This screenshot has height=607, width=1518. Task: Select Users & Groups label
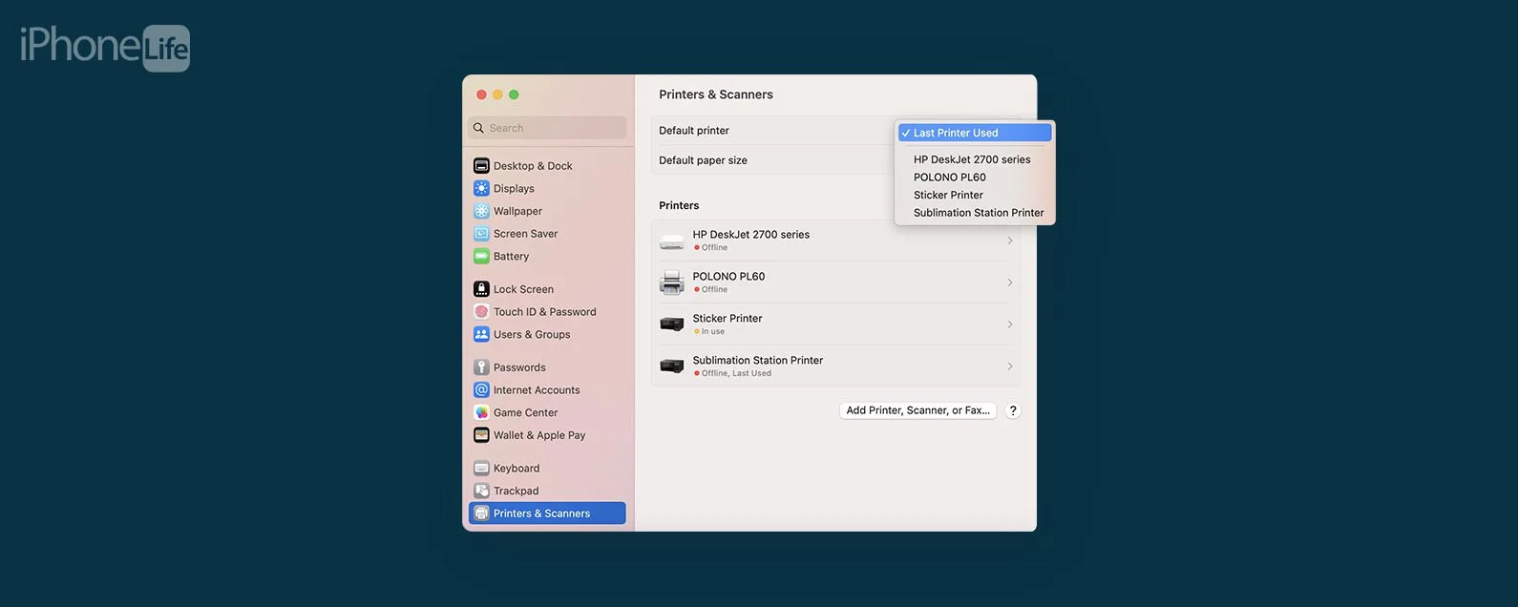532,335
